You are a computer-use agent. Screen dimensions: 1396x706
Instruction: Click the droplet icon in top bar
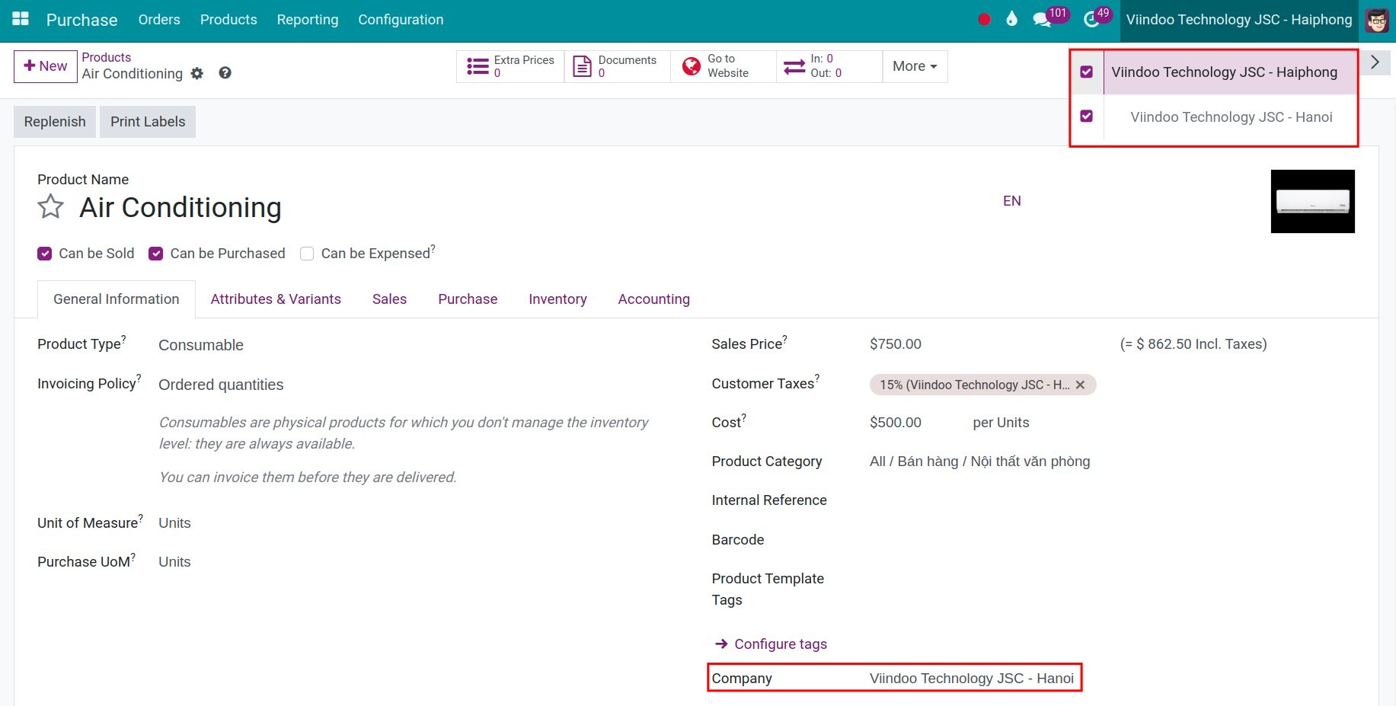(1011, 19)
